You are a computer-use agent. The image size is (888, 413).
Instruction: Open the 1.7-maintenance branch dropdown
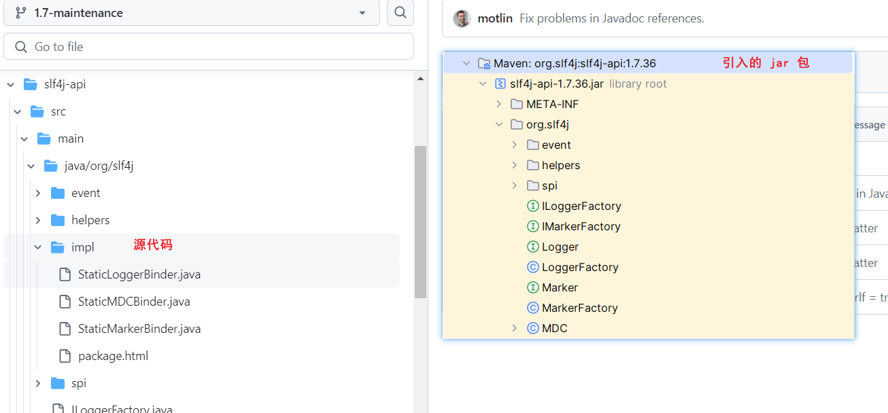point(192,12)
